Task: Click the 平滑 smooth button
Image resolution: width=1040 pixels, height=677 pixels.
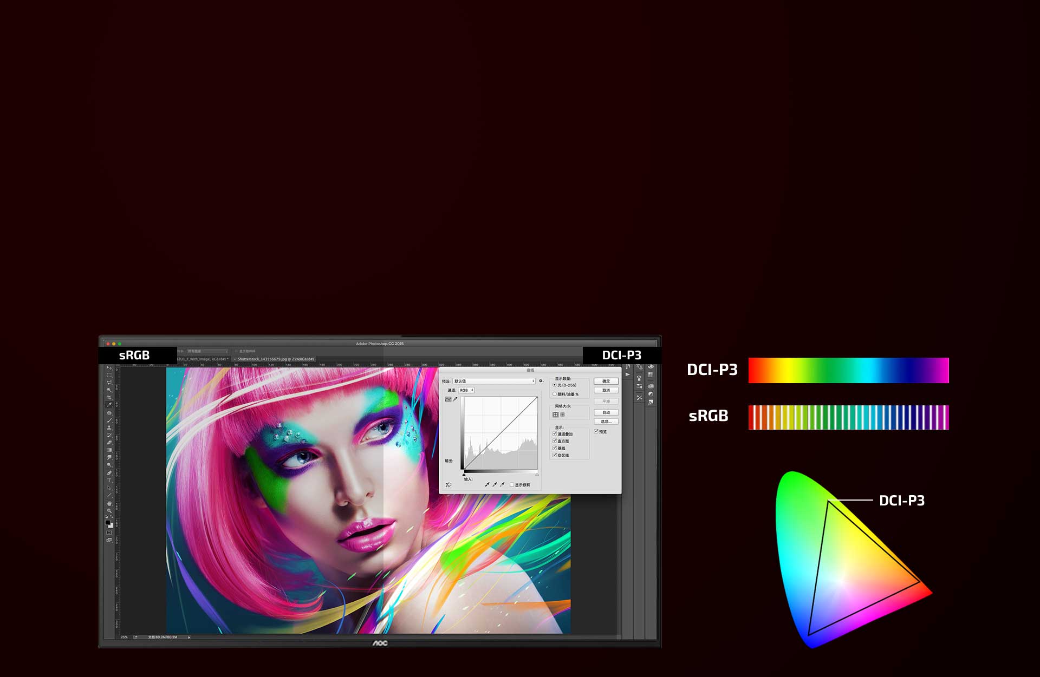Action: (606, 401)
